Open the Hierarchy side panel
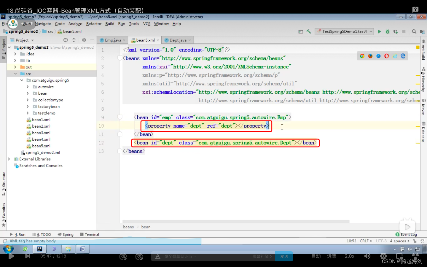This screenshot has width=427, height=267. 423,80
